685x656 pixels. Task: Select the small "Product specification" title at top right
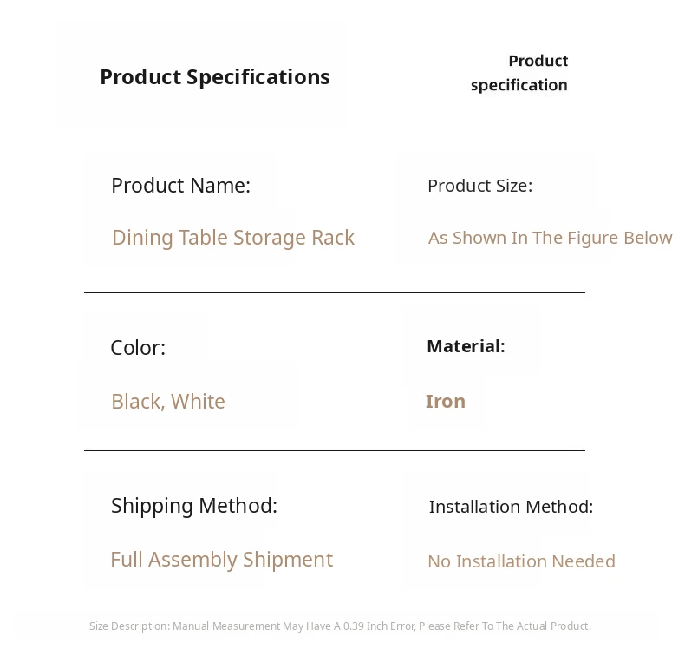(519, 73)
